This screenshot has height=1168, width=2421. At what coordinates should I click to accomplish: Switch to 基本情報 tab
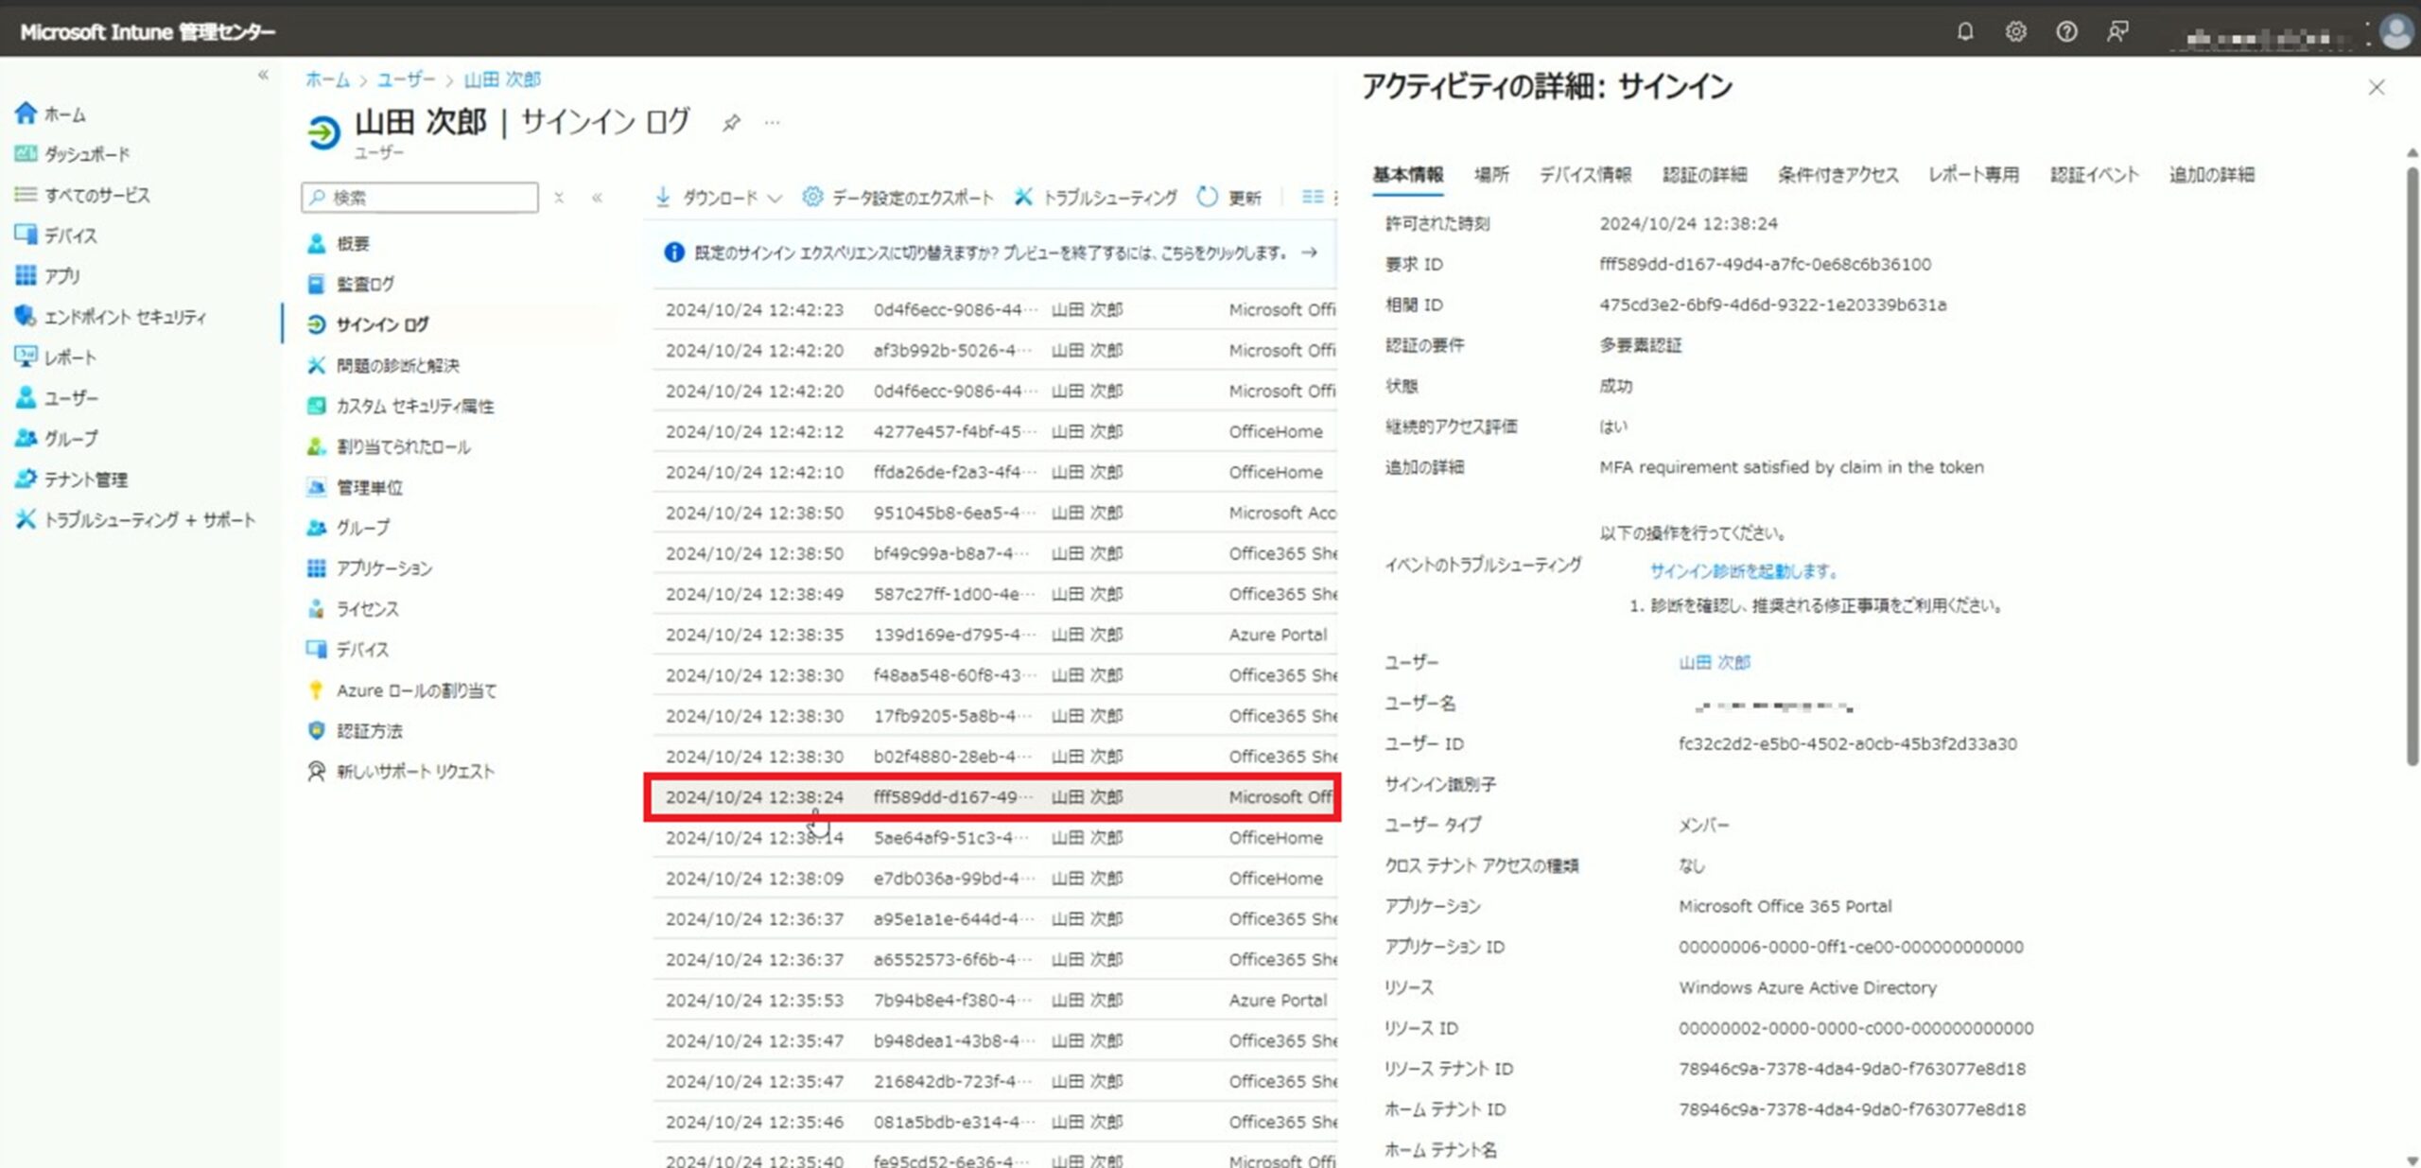1408,174
